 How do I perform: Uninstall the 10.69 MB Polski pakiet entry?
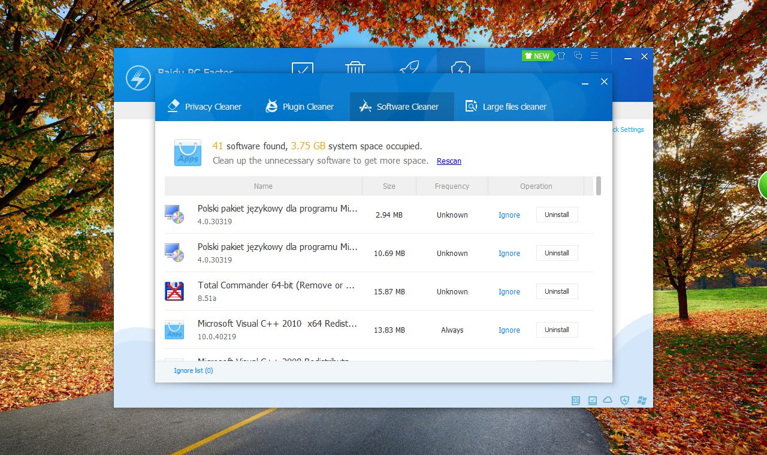[557, 253]
